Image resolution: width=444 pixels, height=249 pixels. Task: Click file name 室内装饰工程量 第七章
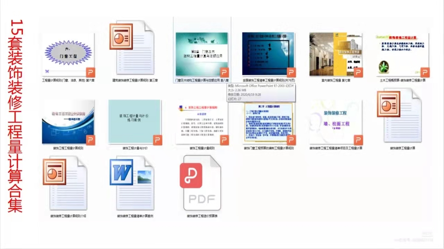pos(336,80)
